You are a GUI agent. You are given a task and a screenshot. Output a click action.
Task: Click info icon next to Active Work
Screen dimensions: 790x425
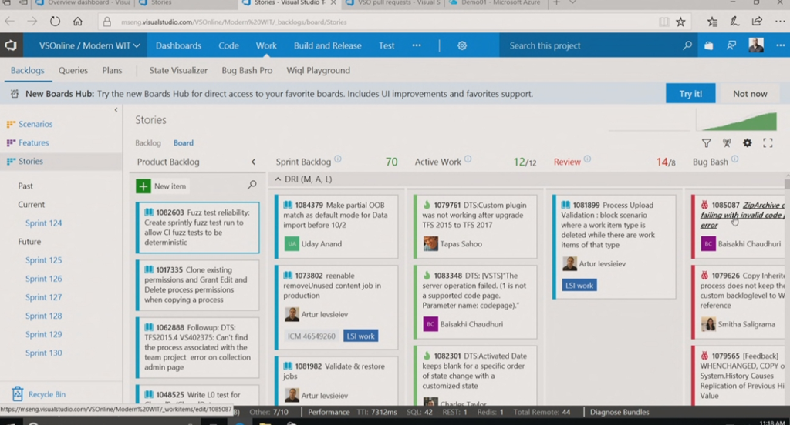(468, 159)
